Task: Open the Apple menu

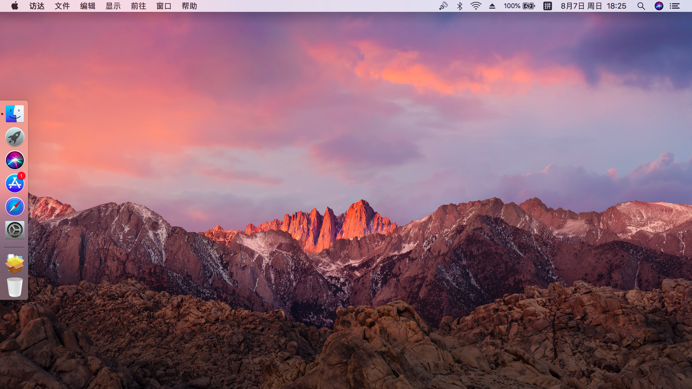Action: pos(15,6)
